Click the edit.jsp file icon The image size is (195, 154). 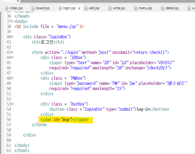tap(86, 8)
